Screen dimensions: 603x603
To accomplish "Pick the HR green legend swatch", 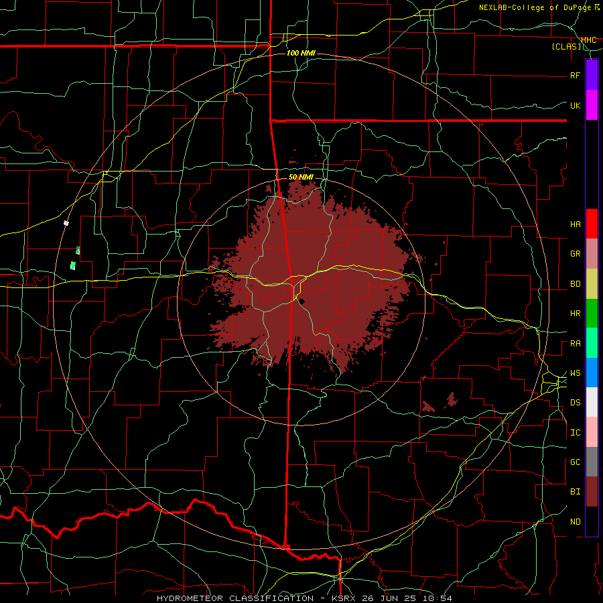I will point(592,313).
